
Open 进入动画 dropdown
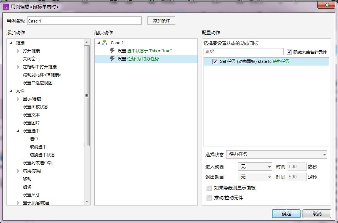pyautogui.click(x=255, y=167)
